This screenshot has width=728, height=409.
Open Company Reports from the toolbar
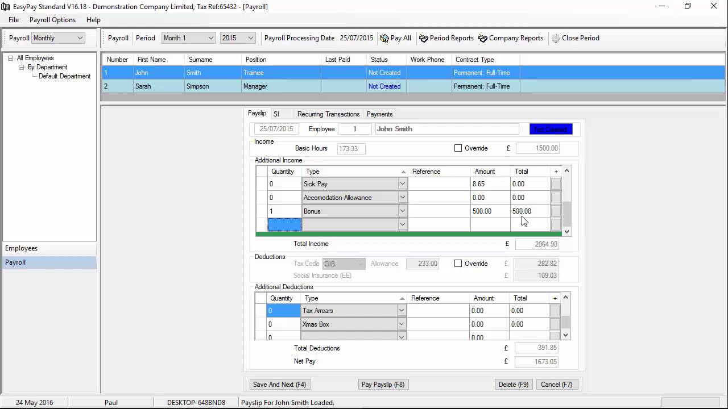point(511,38)
